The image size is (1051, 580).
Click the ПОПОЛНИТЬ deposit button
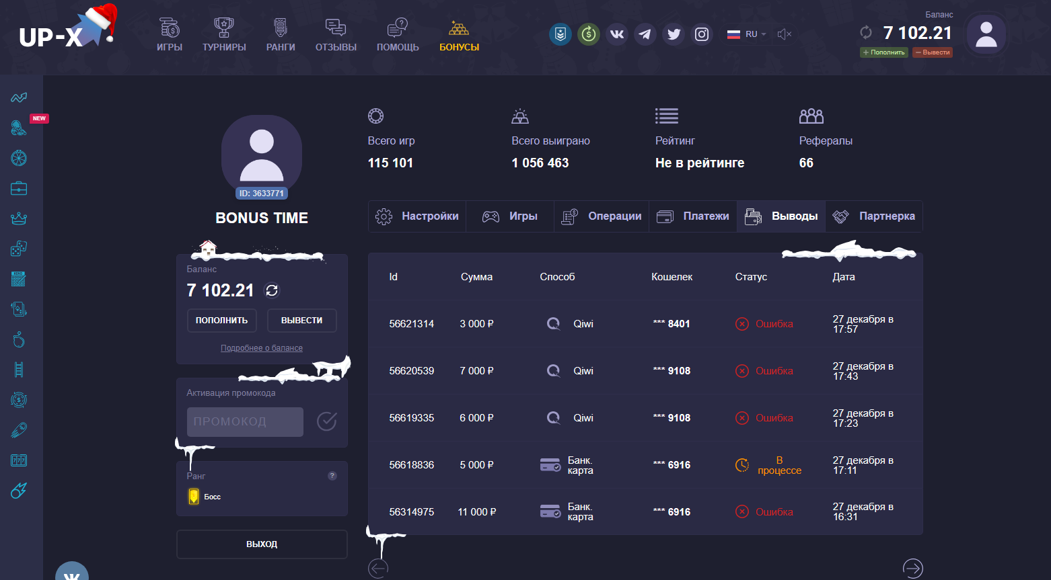coord(221,321)
